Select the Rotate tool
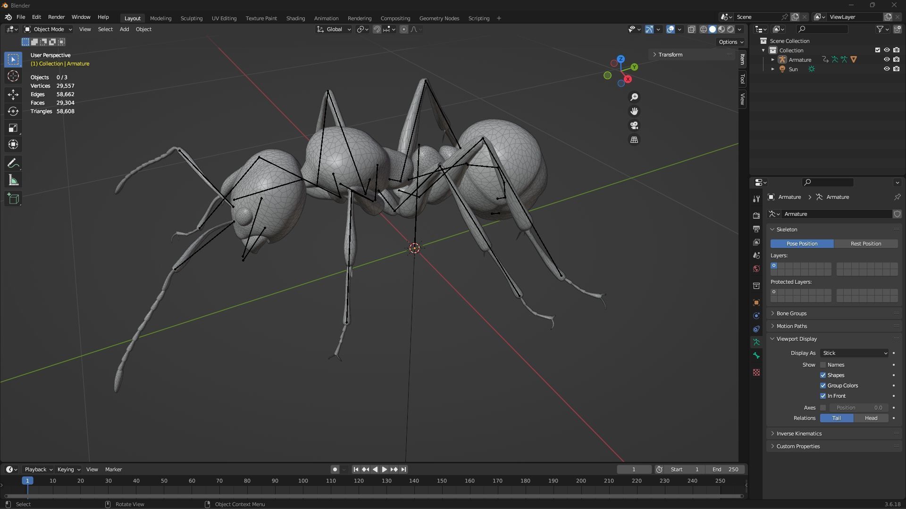 pos(13,111)
